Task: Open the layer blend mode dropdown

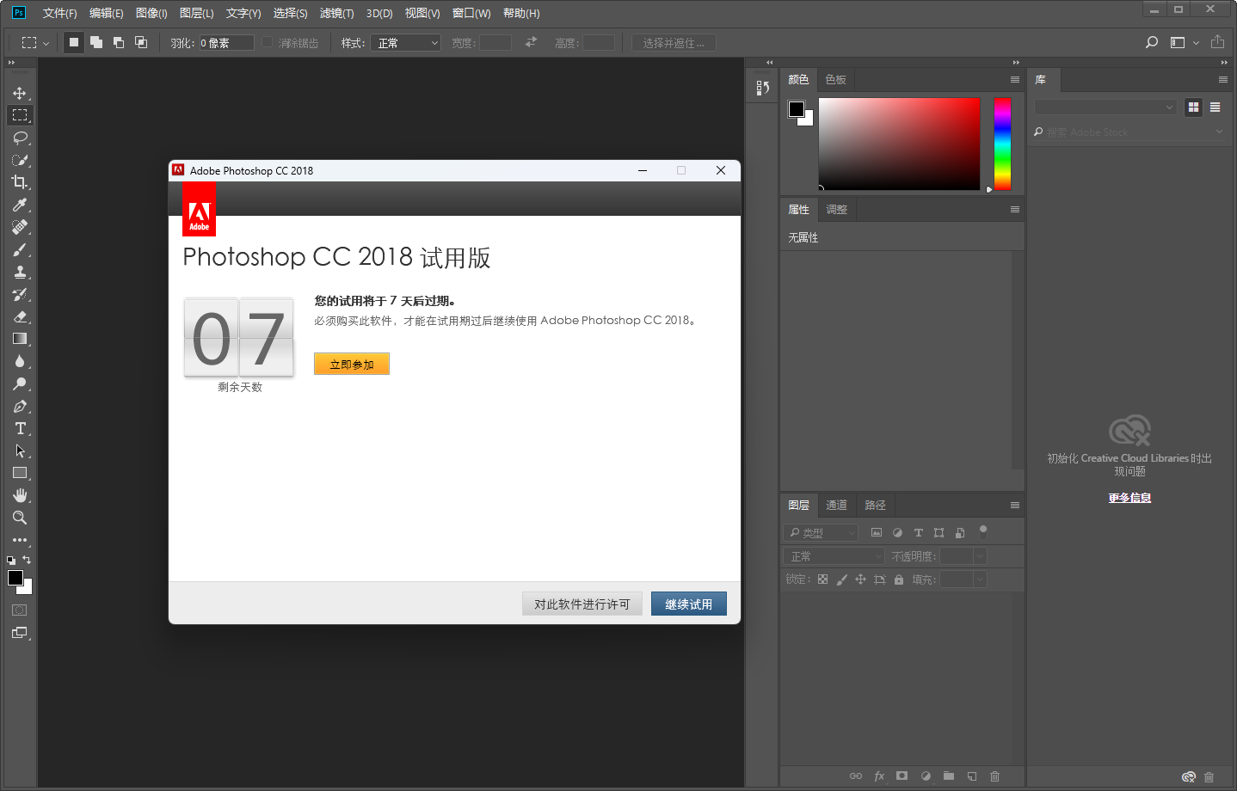Action: coord(834,556)
